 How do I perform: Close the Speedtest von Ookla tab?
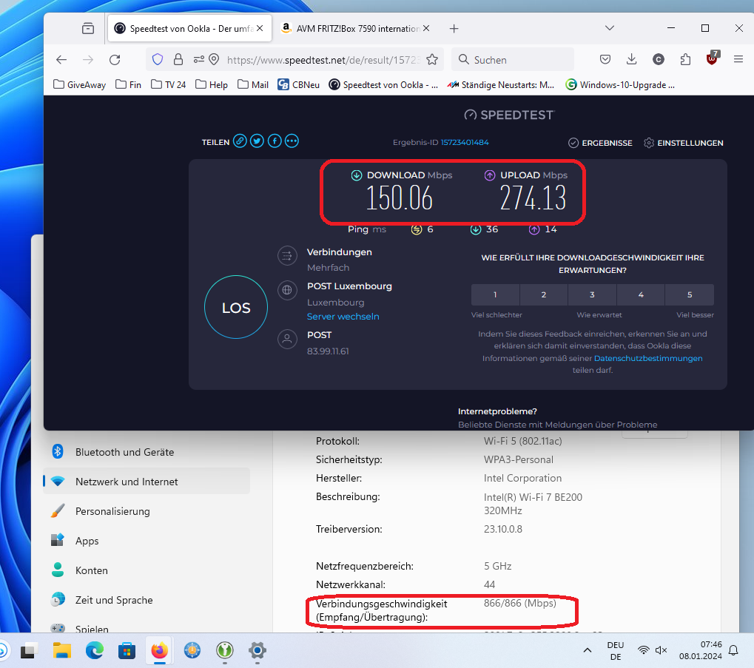260,28
